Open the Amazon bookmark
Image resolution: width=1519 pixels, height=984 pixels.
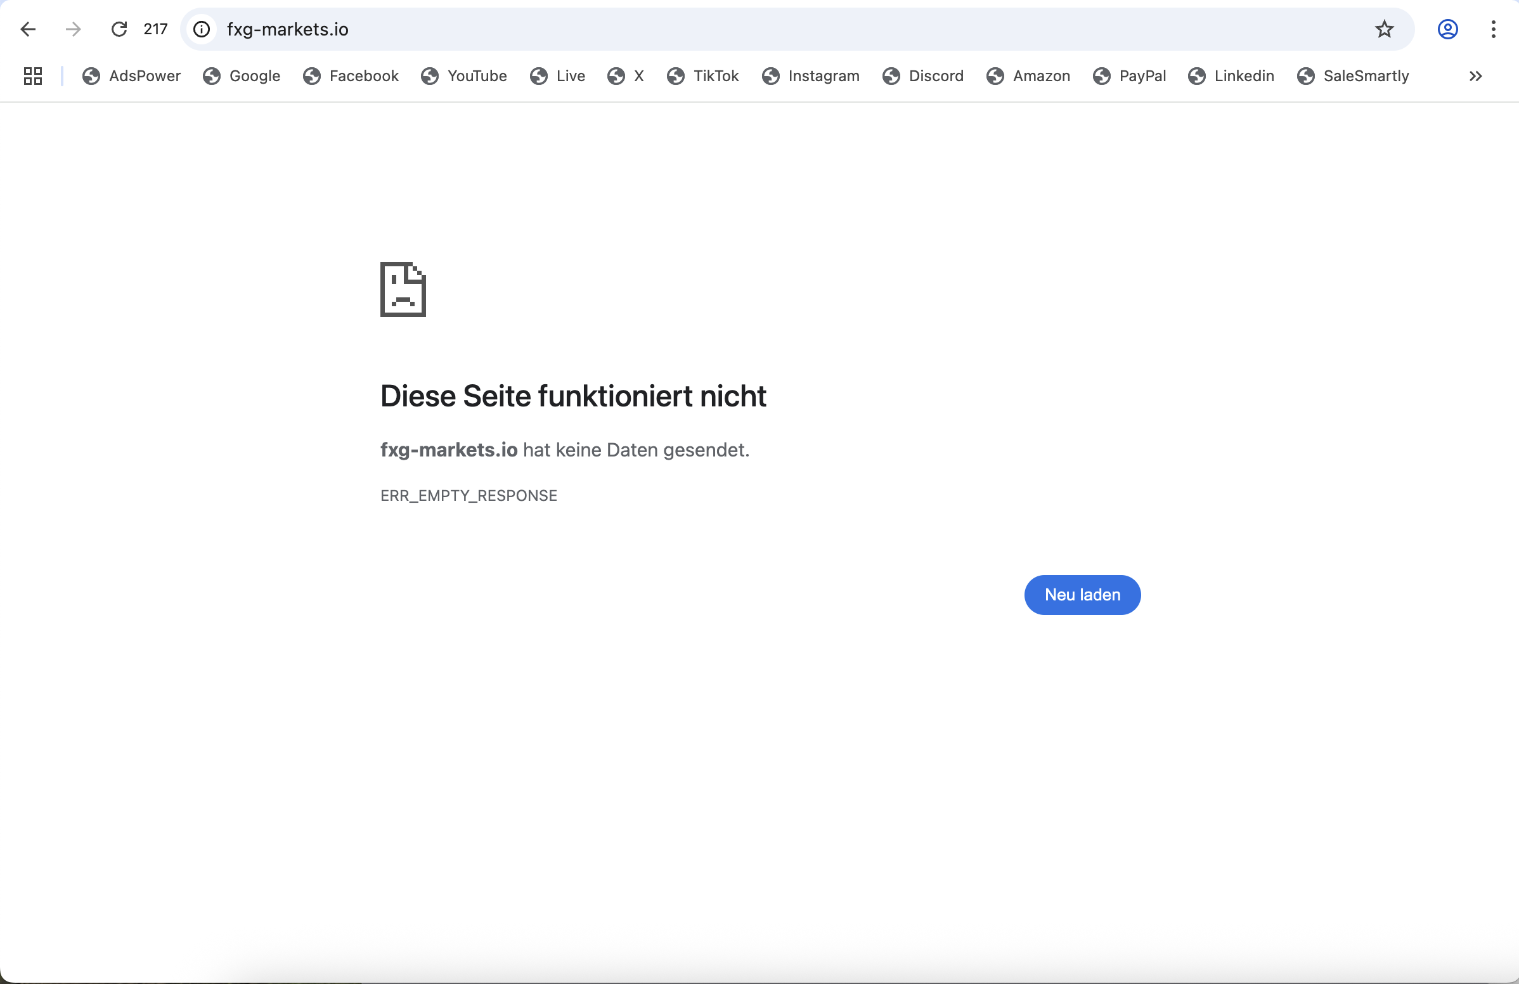tap(1028, 76)
